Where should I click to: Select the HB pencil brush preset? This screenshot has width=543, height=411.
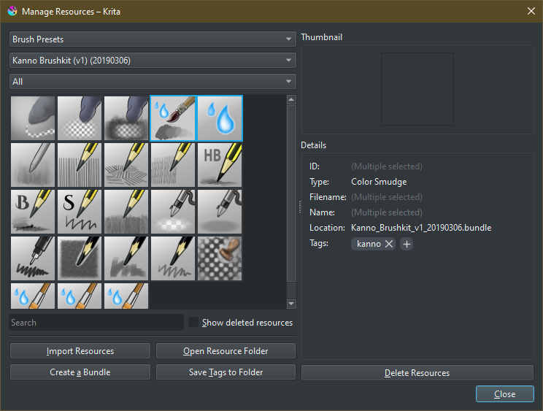[220, 164]
